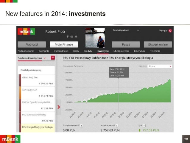
Task: Click the Ekspert online button
Action: tap(158, 44)
